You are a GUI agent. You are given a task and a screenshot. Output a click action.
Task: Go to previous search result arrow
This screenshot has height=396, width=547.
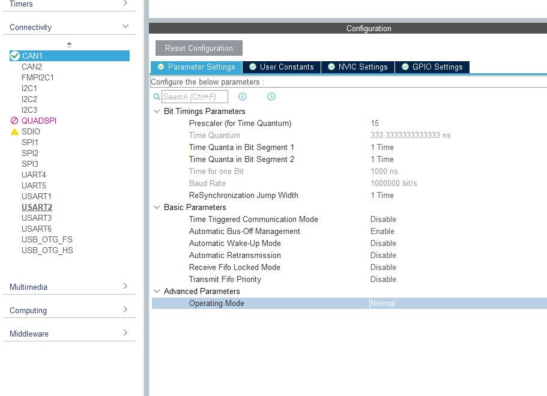243,97
